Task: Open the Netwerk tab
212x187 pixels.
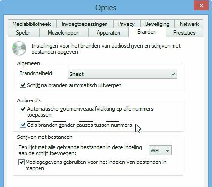Action: (x=189, y=24)
